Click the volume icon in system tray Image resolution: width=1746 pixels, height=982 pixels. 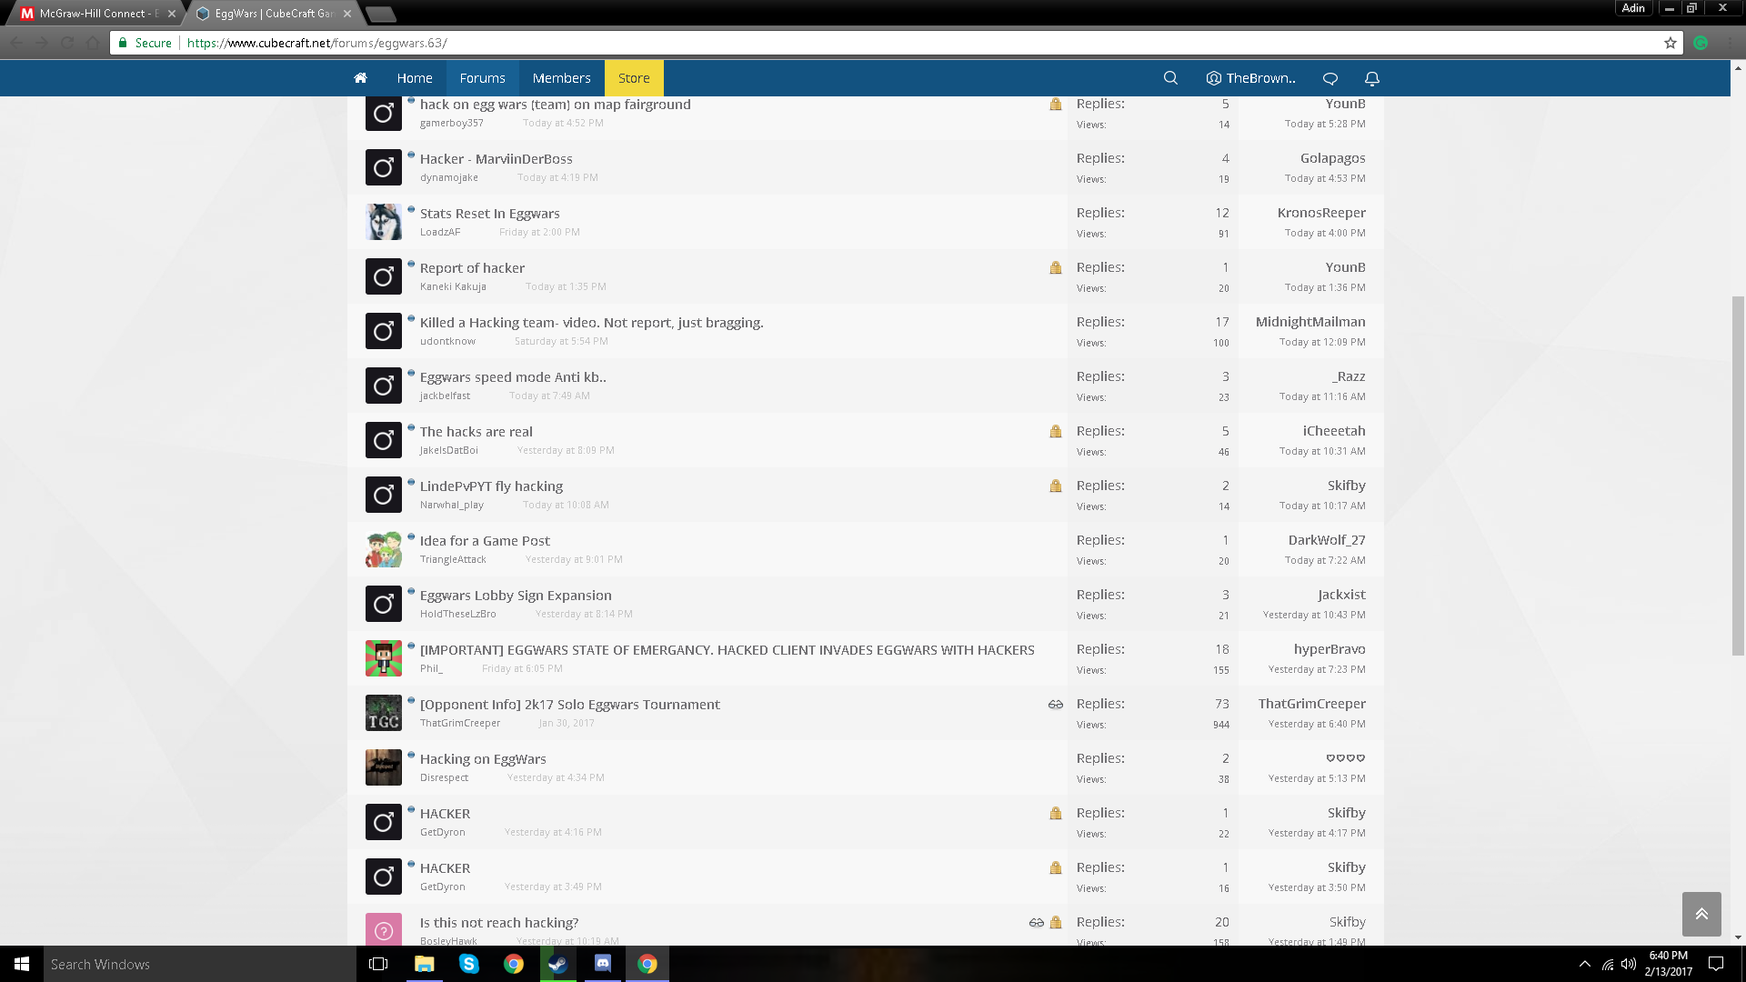(1629, 964)
